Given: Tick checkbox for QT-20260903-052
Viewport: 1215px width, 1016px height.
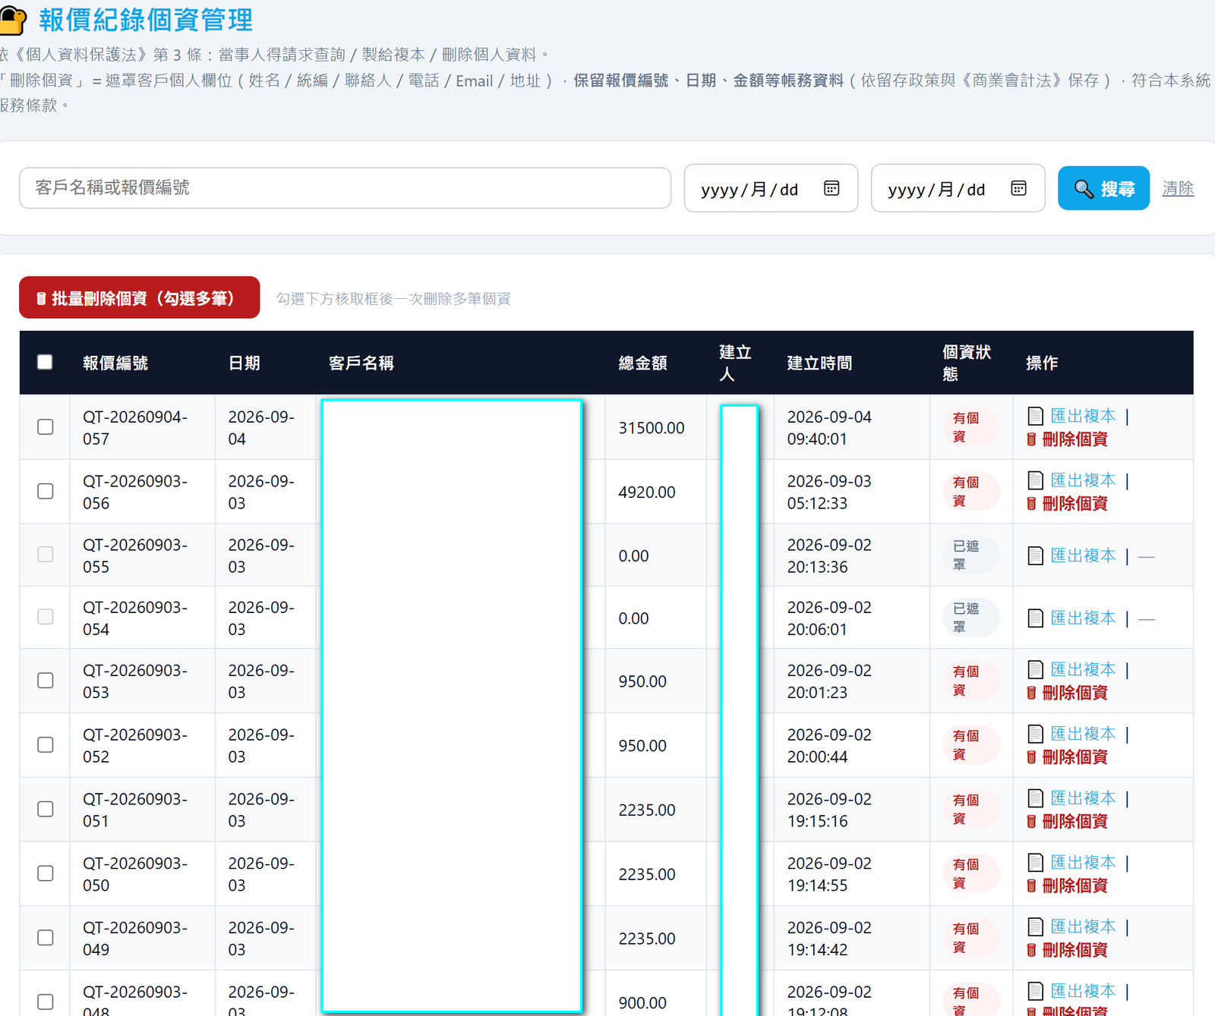Looking at the screenshot, I should tap(46, 745).
